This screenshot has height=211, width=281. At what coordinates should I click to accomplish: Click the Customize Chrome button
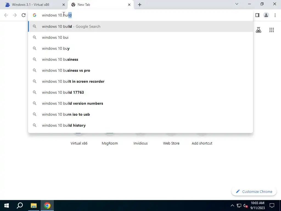254,191
